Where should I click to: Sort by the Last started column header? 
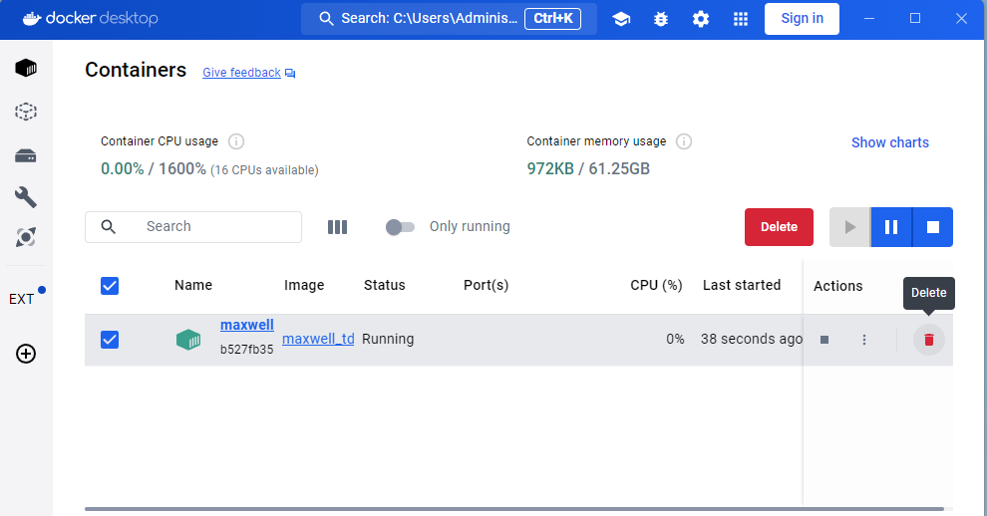point(742,285)
